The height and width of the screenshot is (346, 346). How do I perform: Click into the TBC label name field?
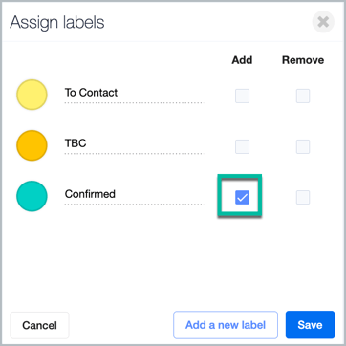point(134,144)
